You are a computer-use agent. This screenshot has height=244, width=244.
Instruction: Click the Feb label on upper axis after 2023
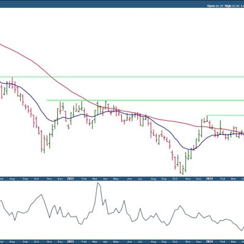(84, 179)
